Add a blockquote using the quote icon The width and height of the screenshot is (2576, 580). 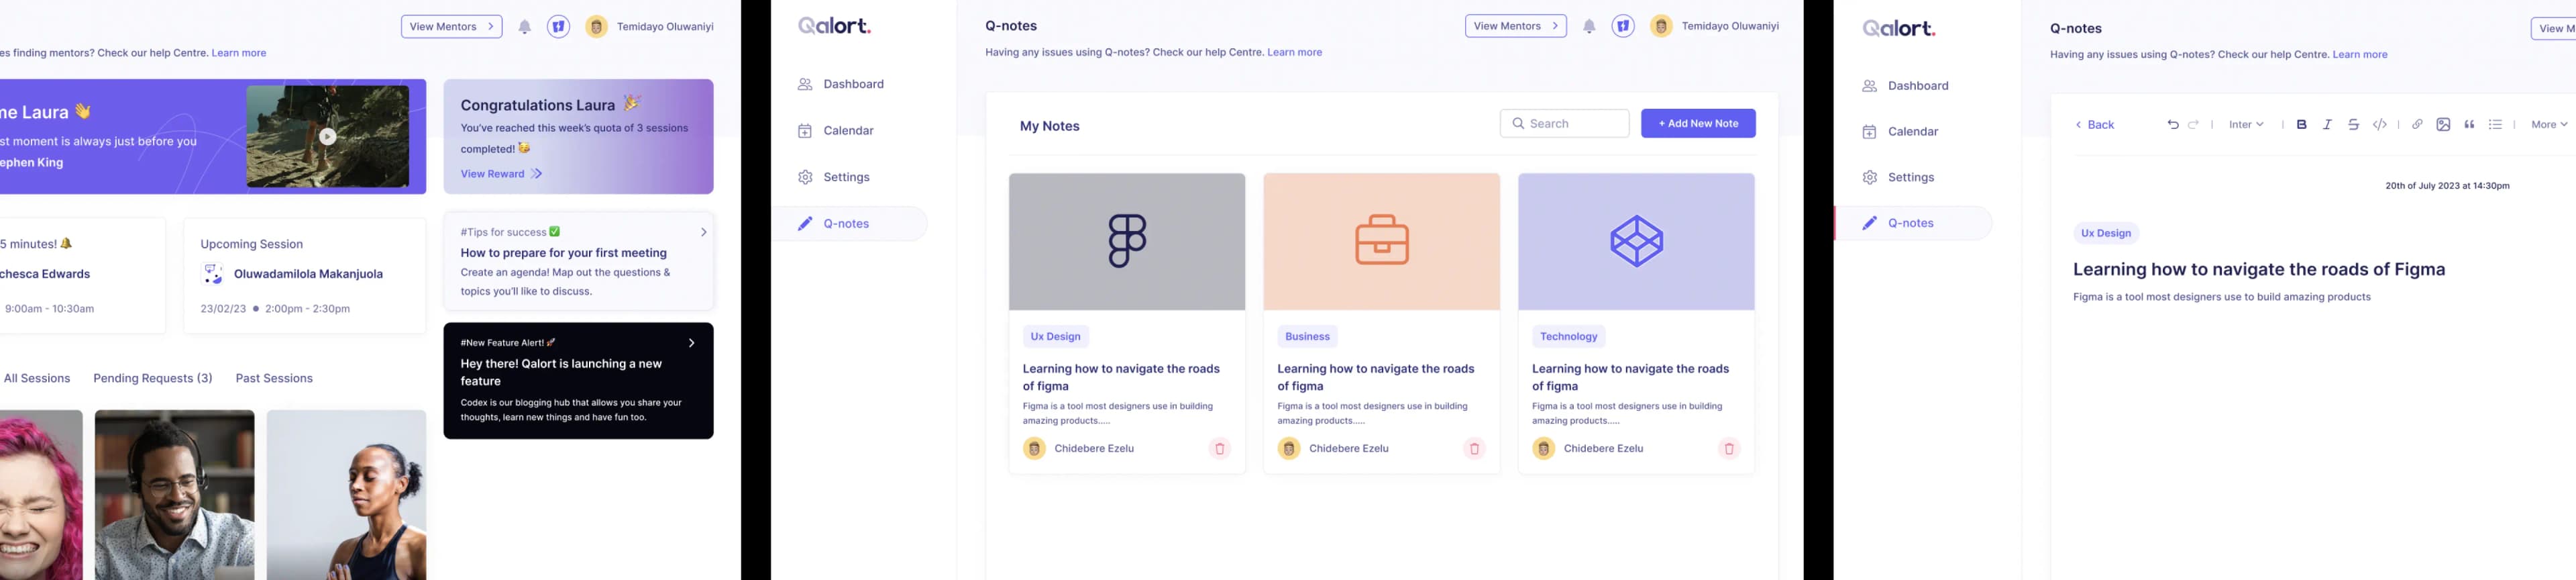click(x=2469, y=125)
